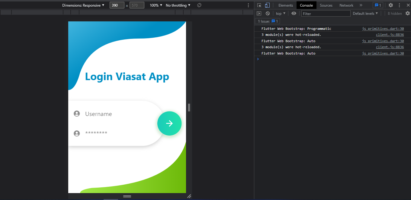
Task: Switch to the Sources tab
Action: pyautogui.click(x=326, y=5)
